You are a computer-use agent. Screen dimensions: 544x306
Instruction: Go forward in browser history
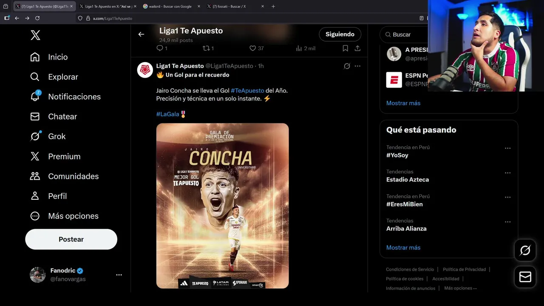27,18
